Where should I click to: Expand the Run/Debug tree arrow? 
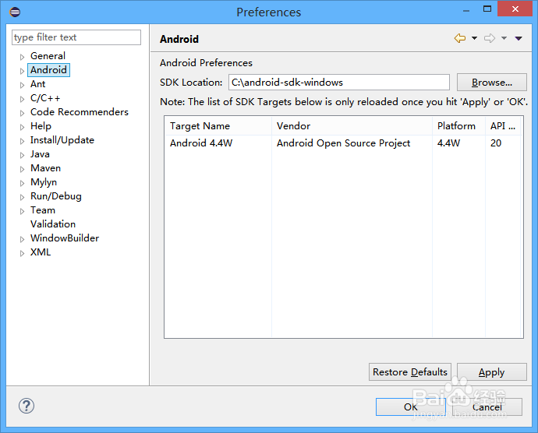(23, 197)
